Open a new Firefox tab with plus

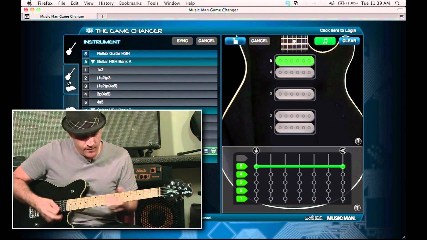[102, 16]
